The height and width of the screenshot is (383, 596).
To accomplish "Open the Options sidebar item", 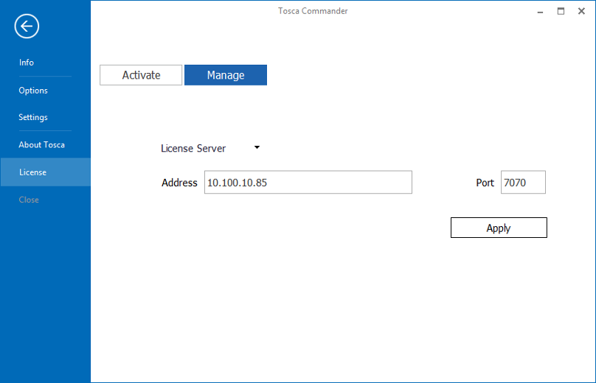I will [x=33, y=91].
